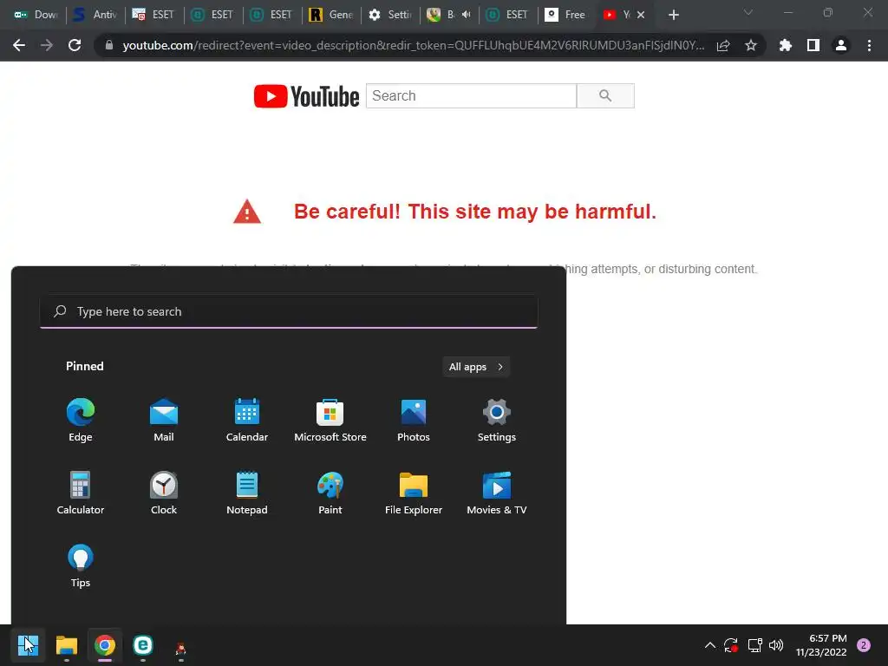Open Chrome tab search dropdown
The width and height of the screenshot is (888, 666).
[x=748, y=12]
